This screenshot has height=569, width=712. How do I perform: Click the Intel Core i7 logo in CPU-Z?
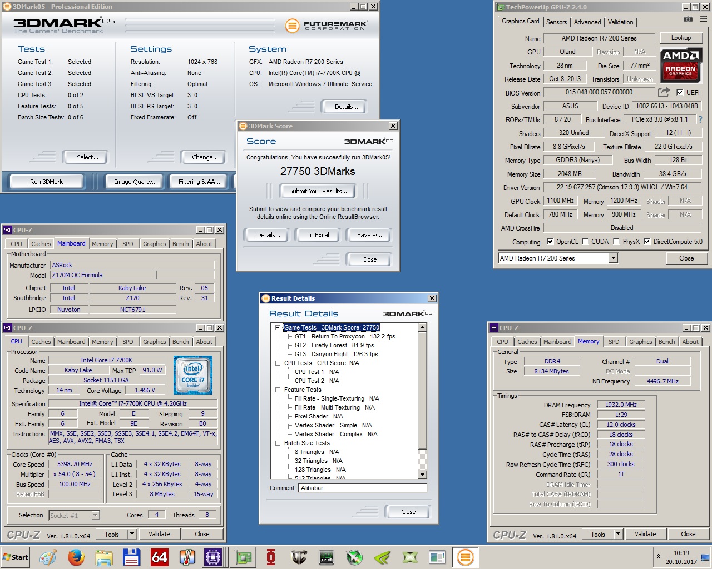click(x=193, y=375)
